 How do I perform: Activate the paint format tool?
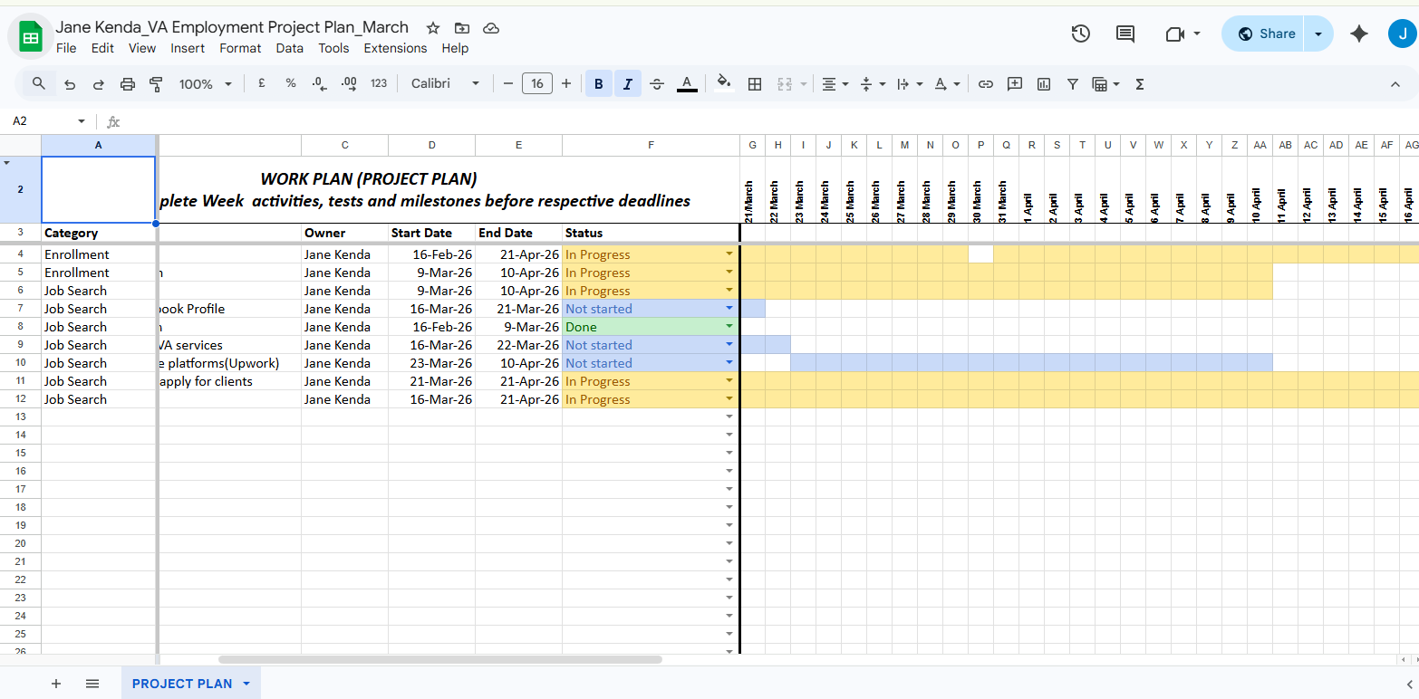[156, 84]
